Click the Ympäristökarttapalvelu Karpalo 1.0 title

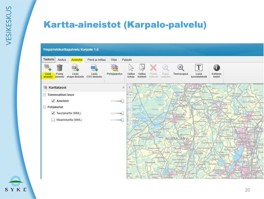point(71,50)
